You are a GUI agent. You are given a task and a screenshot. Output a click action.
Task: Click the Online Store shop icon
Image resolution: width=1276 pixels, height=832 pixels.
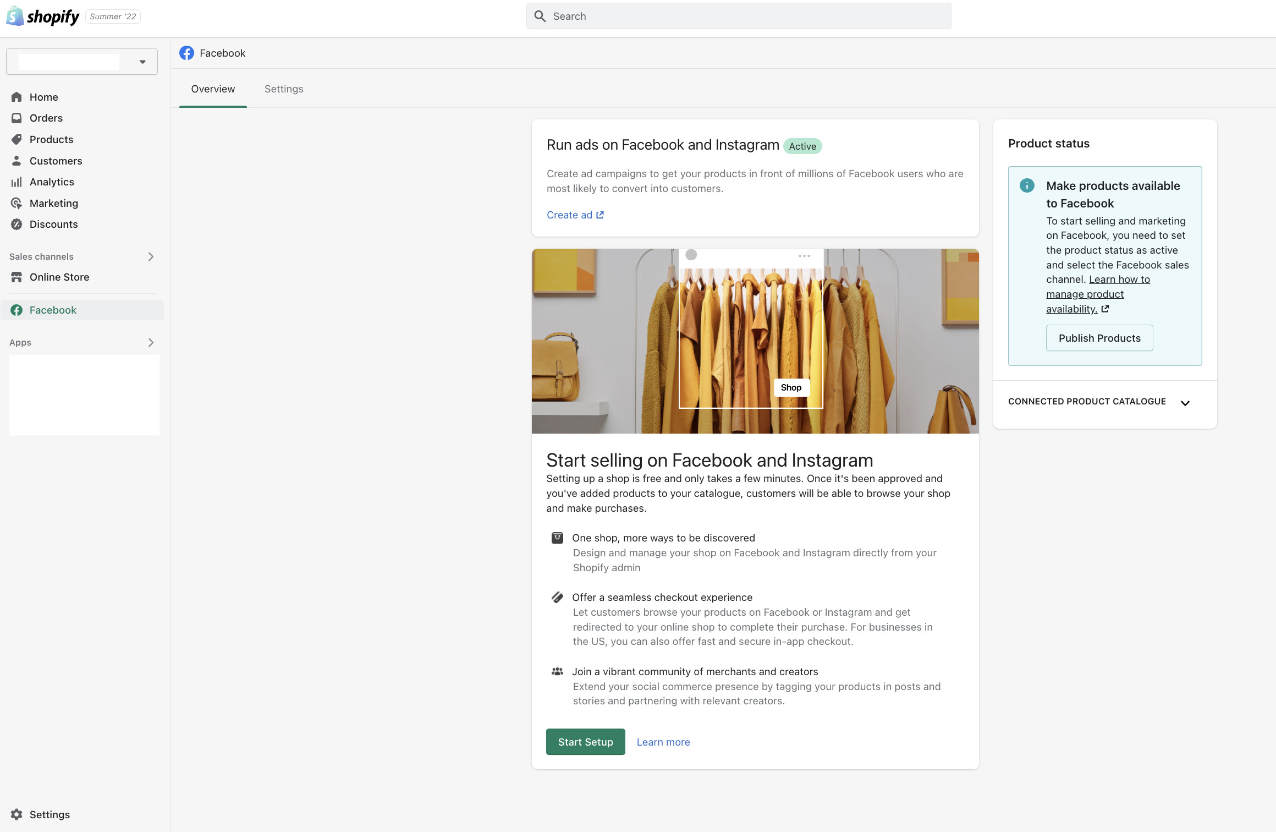coord(16,277)
